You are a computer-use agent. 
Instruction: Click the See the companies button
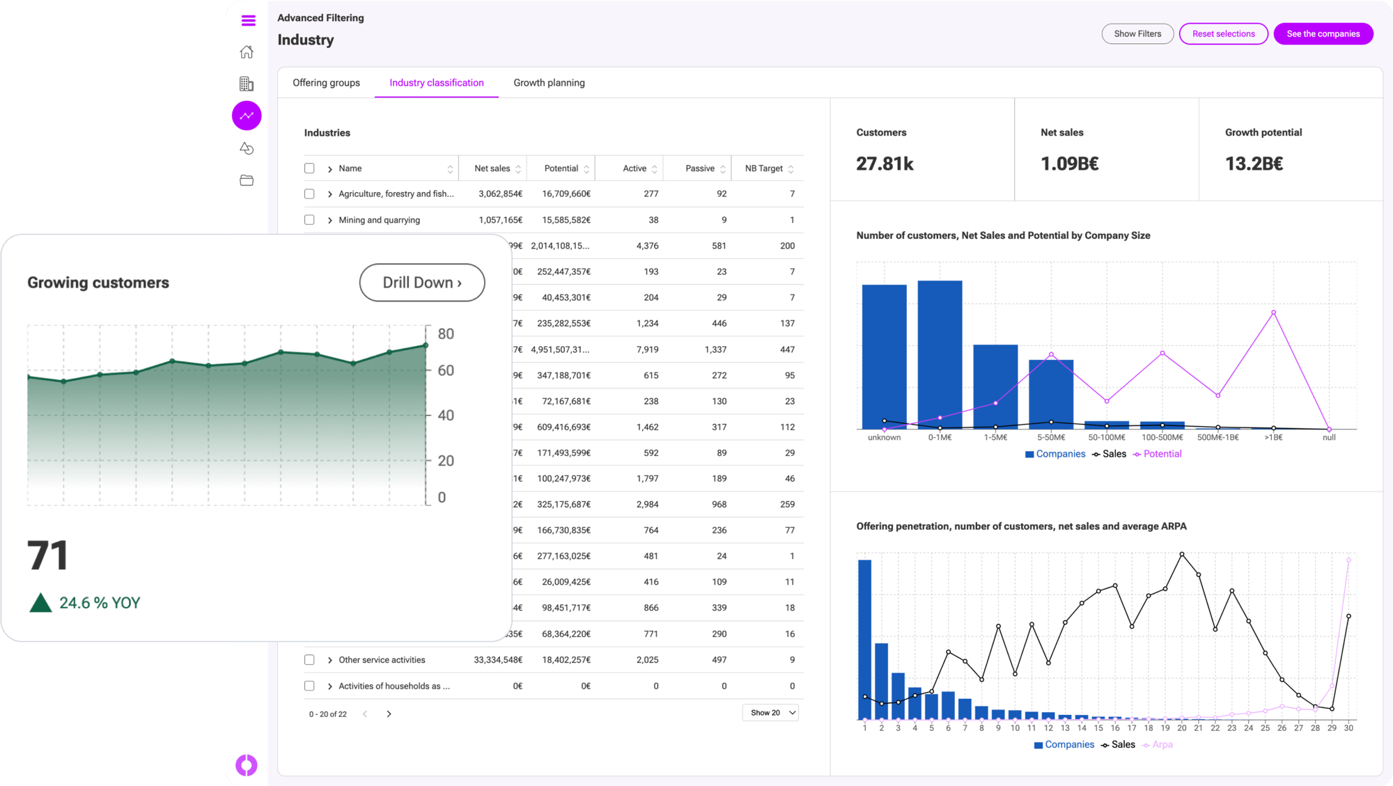[x=1324, y=33]
